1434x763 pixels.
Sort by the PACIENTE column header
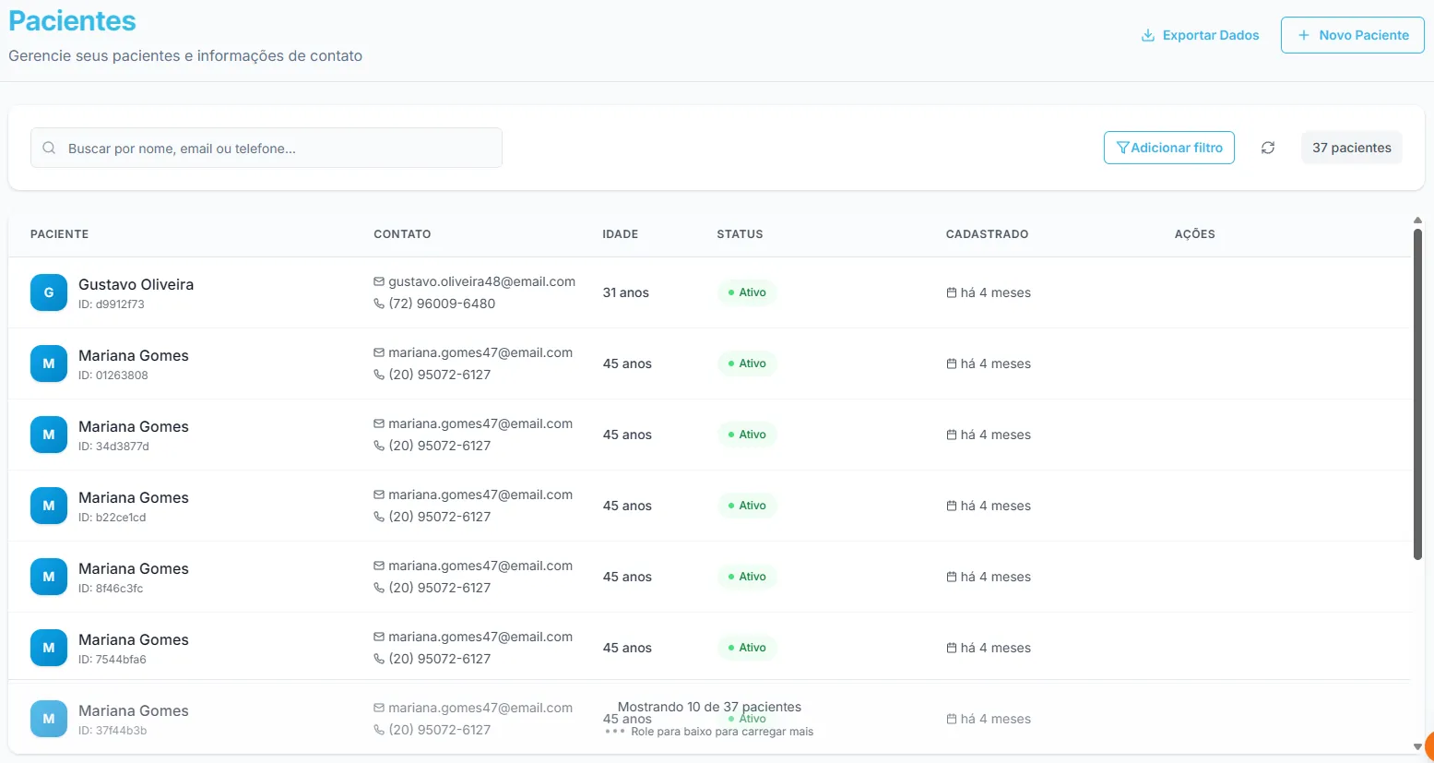click(59, 234)
